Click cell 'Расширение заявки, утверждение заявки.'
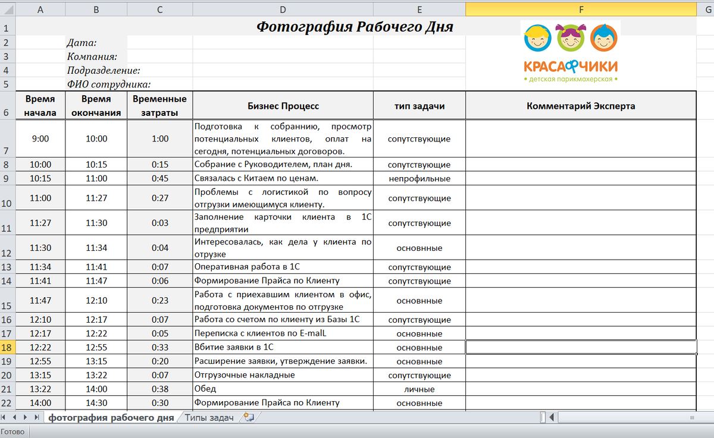 (x=283, y=361)
